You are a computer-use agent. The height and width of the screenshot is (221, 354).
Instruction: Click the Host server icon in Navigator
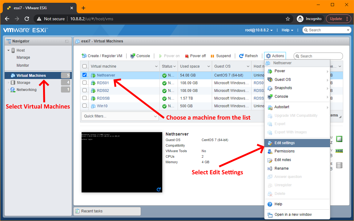click(x=13, y=50)
